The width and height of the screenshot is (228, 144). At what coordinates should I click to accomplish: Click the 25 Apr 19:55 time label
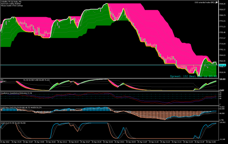[x=39, y=142]
